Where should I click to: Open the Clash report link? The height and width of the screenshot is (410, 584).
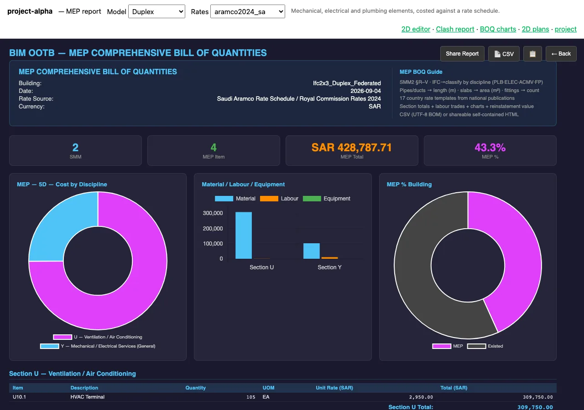click(455, 29)
